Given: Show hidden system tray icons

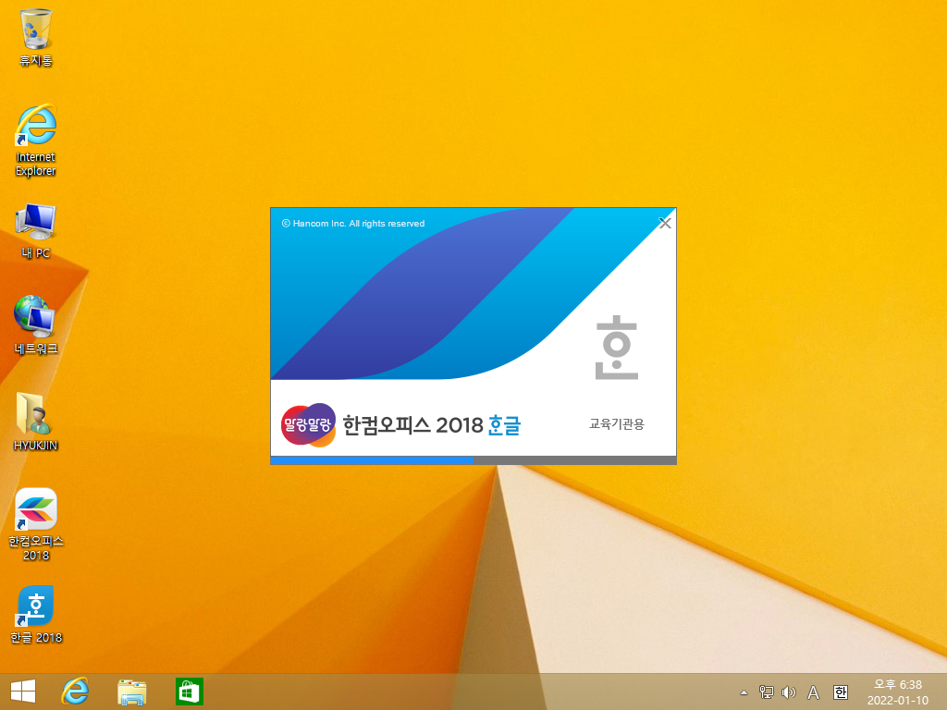Looking at the screenshot, I should [x=744, y=692].
